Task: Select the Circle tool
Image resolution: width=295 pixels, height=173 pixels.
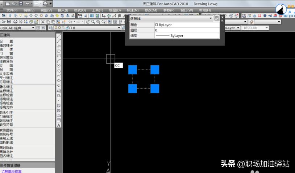Action: pyautogui.click(x=59, y=66)
